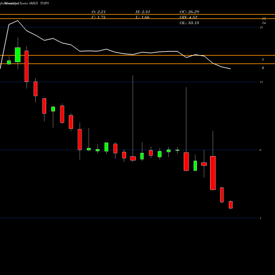Click the C: 1.75 close value

pos(98,17)
